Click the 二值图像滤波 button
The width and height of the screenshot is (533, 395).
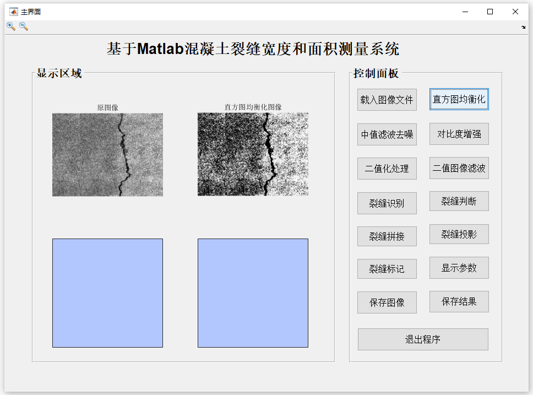point(459,168)
